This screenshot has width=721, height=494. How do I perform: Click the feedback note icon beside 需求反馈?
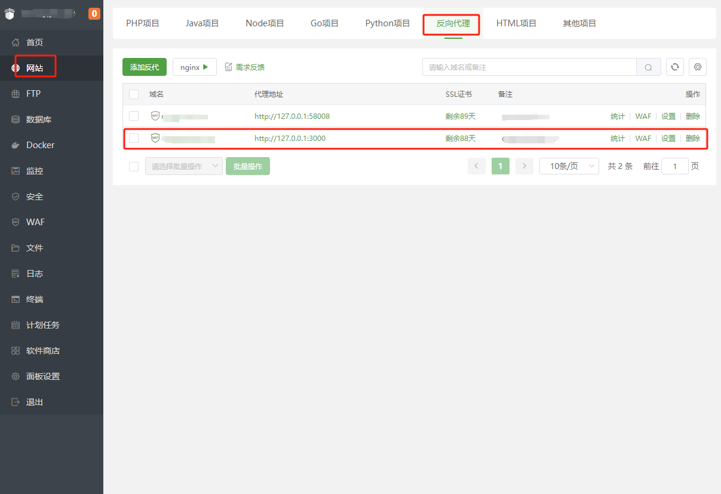tap(228, 67)
